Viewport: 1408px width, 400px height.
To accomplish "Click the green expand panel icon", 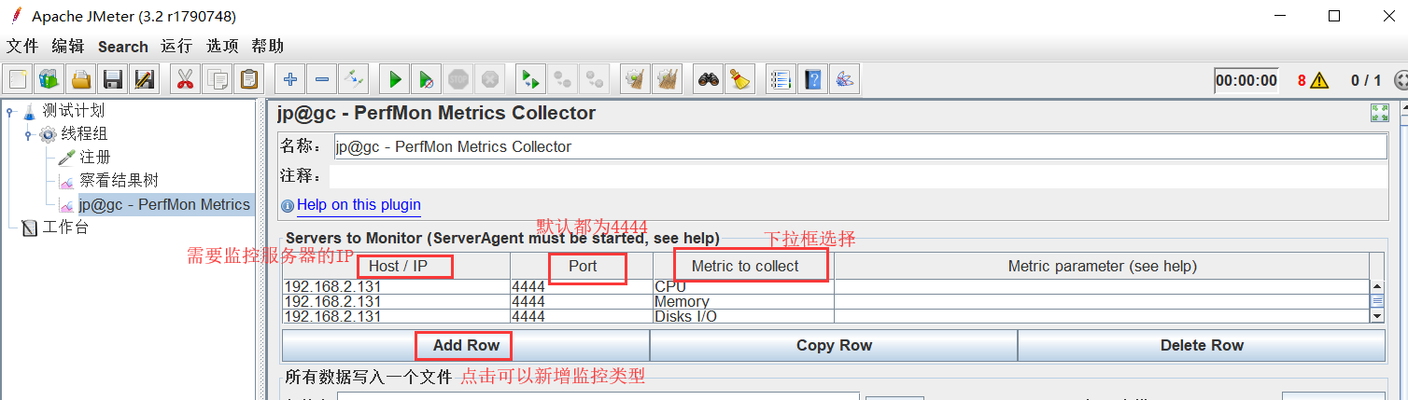I will click(x=1379, y=113).
